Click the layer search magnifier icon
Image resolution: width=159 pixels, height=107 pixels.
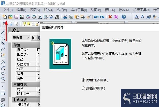16,24
